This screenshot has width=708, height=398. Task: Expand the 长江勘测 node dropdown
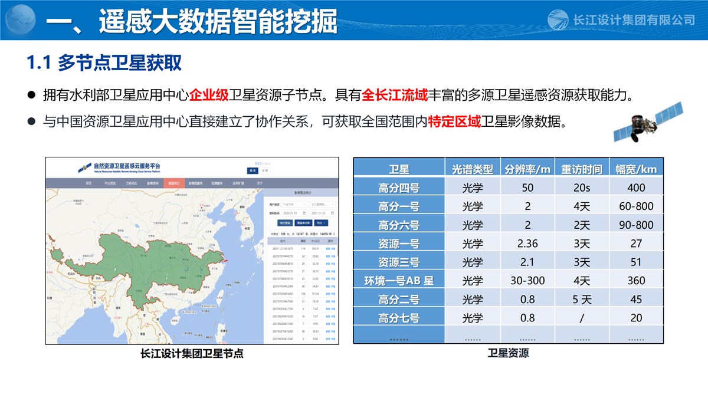(323, 203)
